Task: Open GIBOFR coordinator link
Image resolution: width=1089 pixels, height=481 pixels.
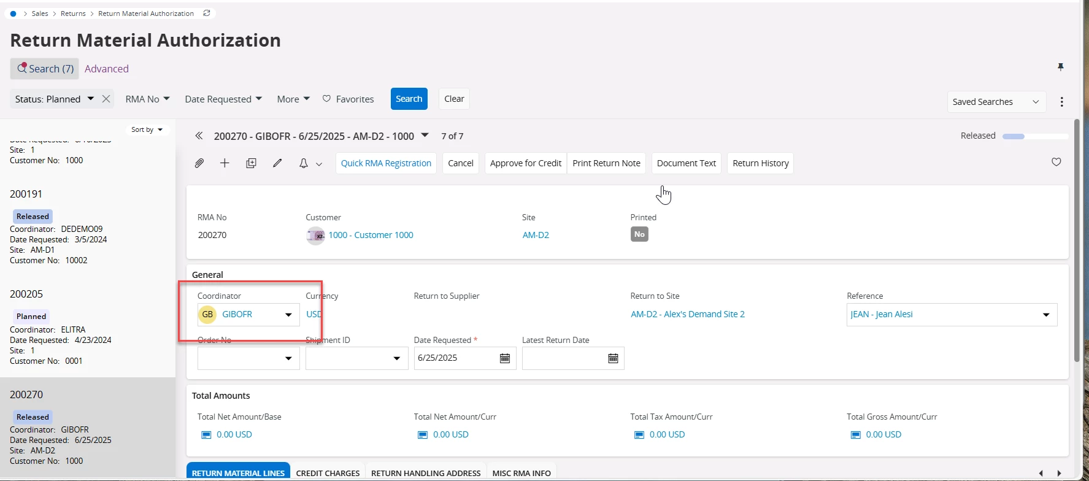Action: click(x=237, y=314)
